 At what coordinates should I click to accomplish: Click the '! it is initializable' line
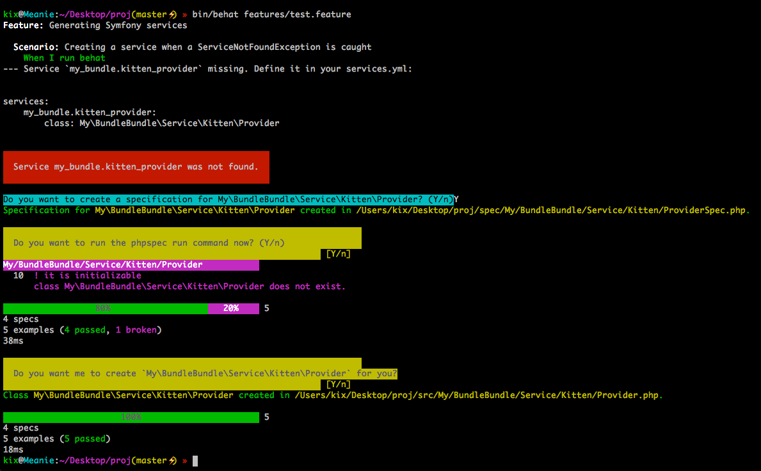click(87, 276)
